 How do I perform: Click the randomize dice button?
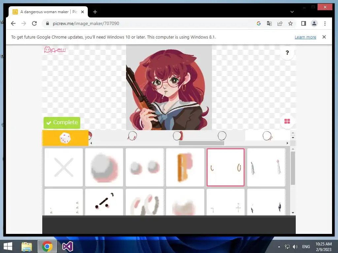(65, 138)
